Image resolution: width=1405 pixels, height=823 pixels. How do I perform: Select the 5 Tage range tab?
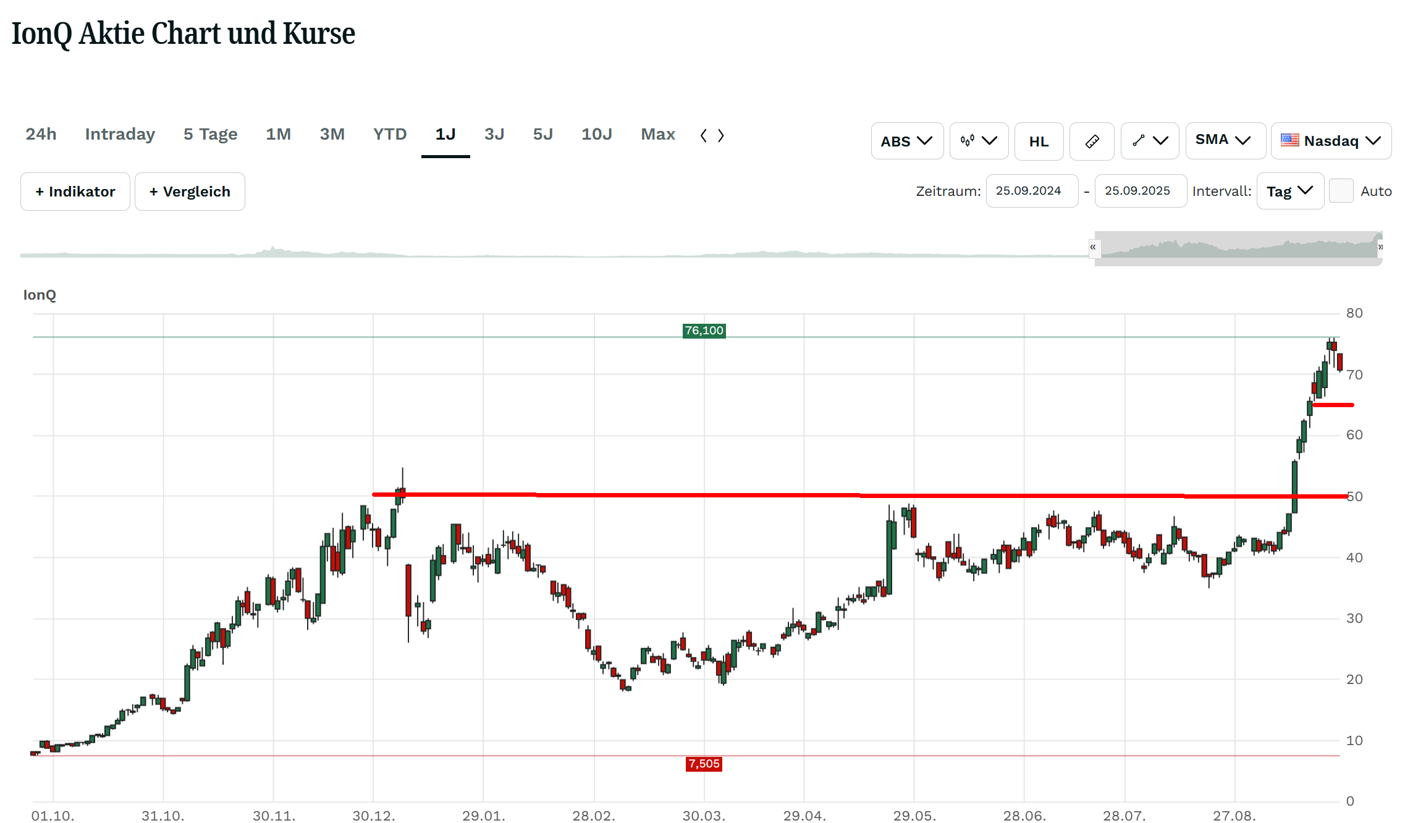coord(210,134)
